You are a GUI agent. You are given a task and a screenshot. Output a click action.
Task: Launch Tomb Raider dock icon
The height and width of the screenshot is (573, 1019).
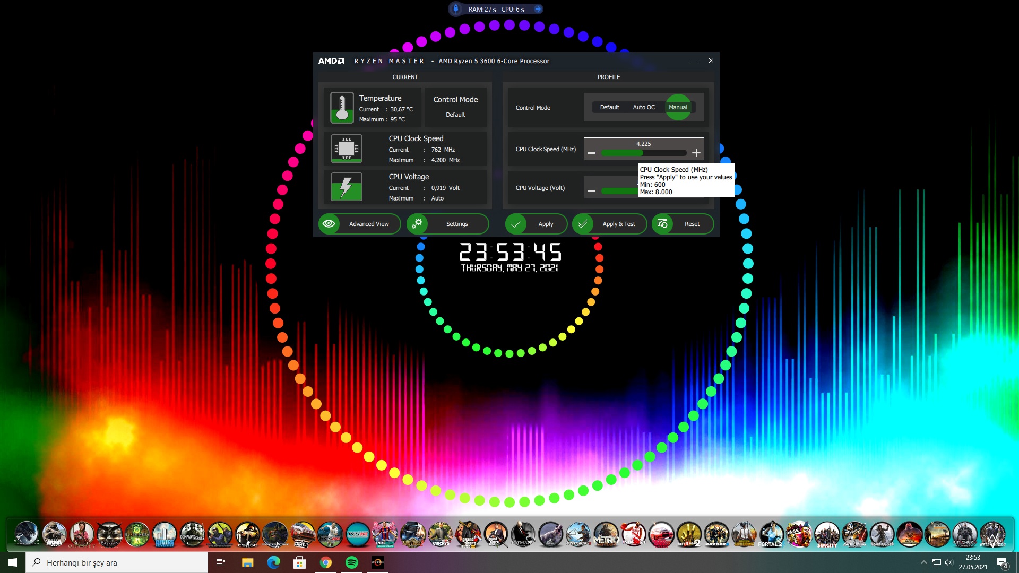tap(882, 534)
